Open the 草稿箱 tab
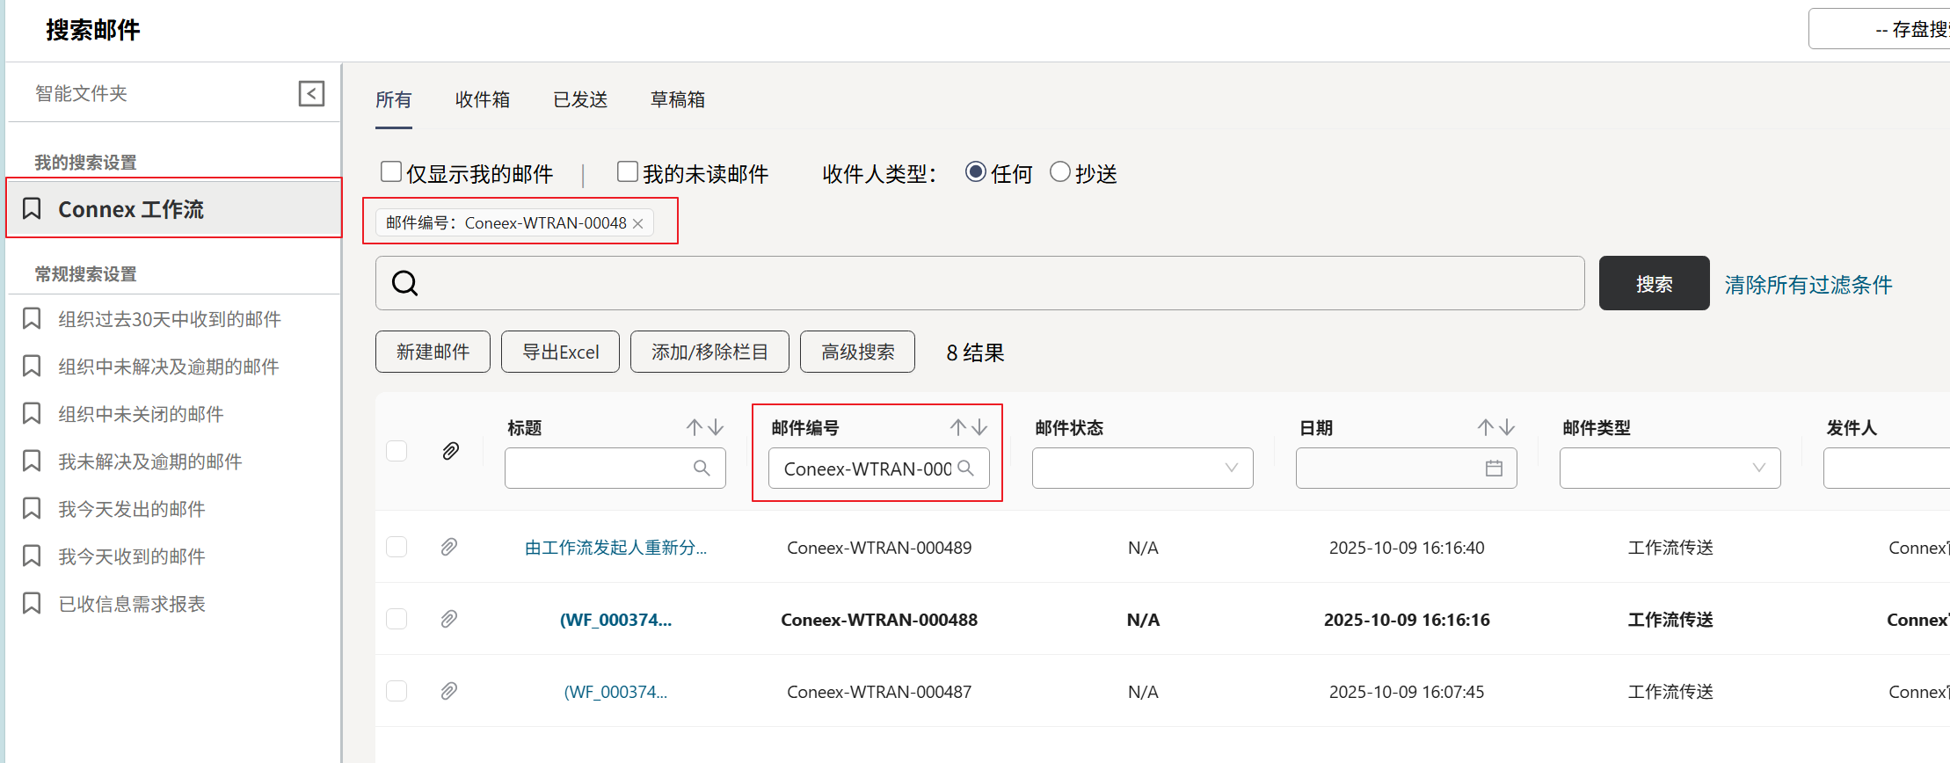The image size is (1950, 763). [x=678, y=100]
